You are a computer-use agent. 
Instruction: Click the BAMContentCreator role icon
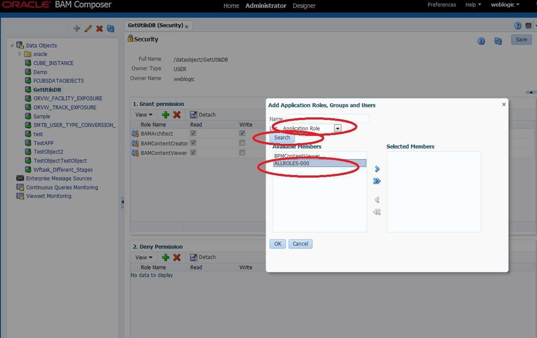tap(135, 143)
